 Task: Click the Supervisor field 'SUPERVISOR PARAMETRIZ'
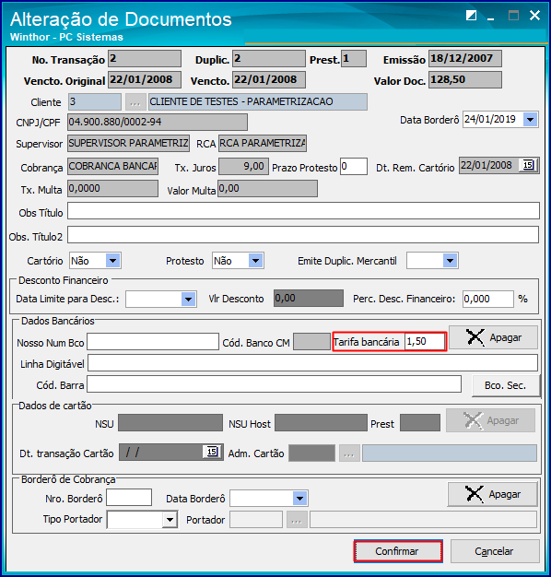point(128,143)
